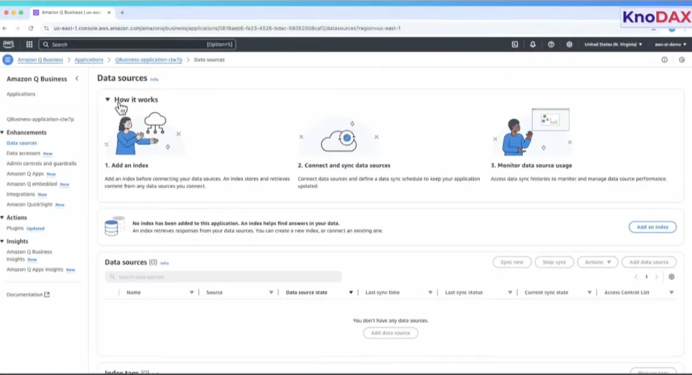Open the history clock icon at top right

(681, 59)
